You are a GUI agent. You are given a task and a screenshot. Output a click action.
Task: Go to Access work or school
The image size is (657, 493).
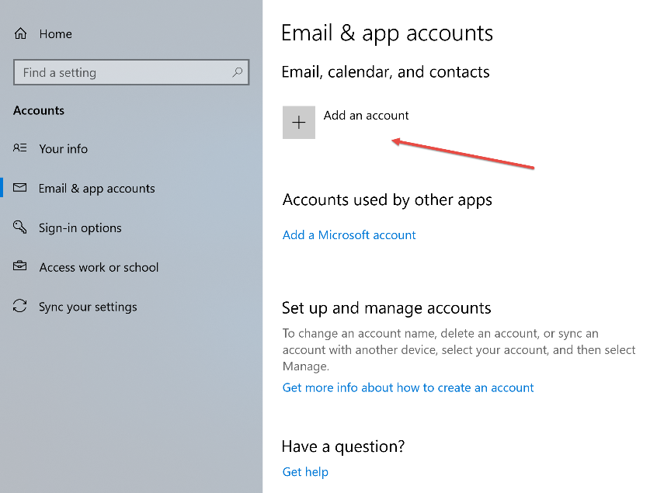[99, 267]
